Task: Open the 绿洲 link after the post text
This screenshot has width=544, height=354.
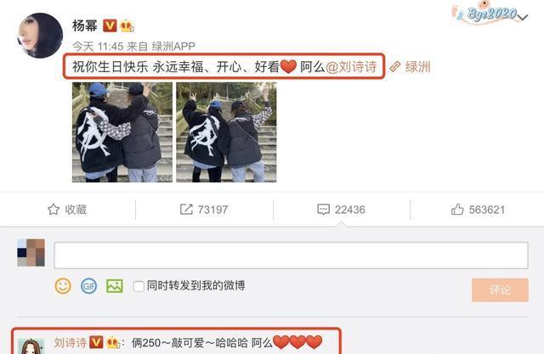Action: tap(410, 67)
